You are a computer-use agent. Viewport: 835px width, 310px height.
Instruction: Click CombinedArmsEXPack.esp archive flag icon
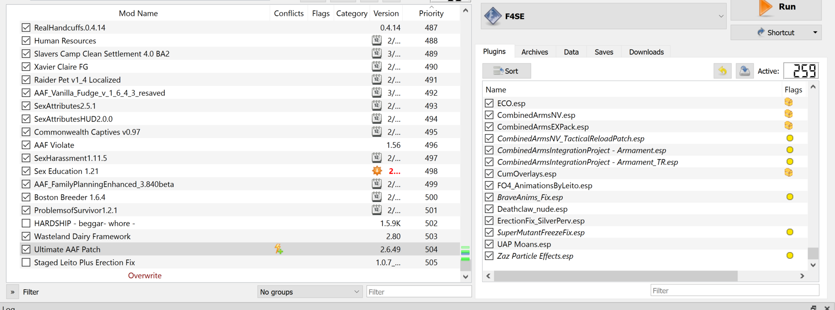(x=788, y=126)
